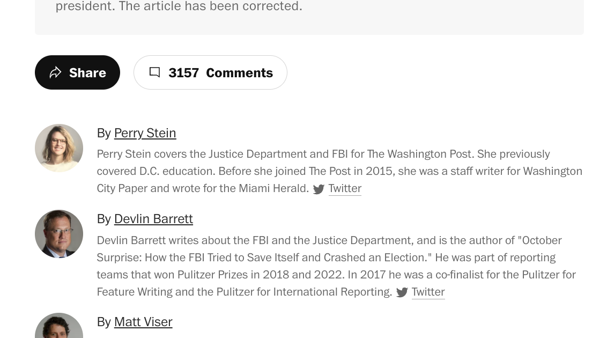Screen dimensions: 592x338
Task: Open Perry Stein's author page
Action: [x=145, y=133]
